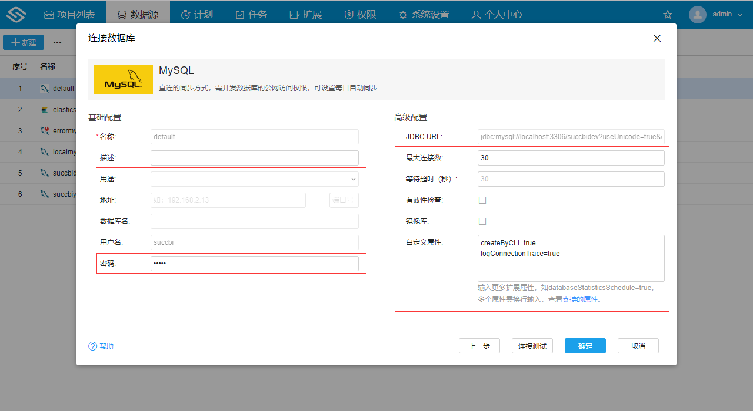Click the MySQL logo in the dialog header

pos(123,79)
